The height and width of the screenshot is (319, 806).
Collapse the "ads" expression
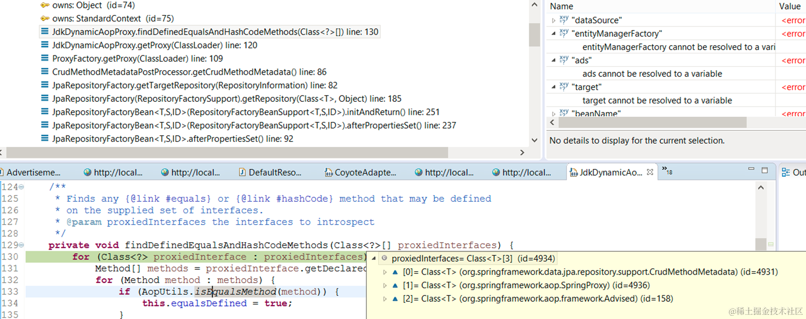(x=553, y=60)
